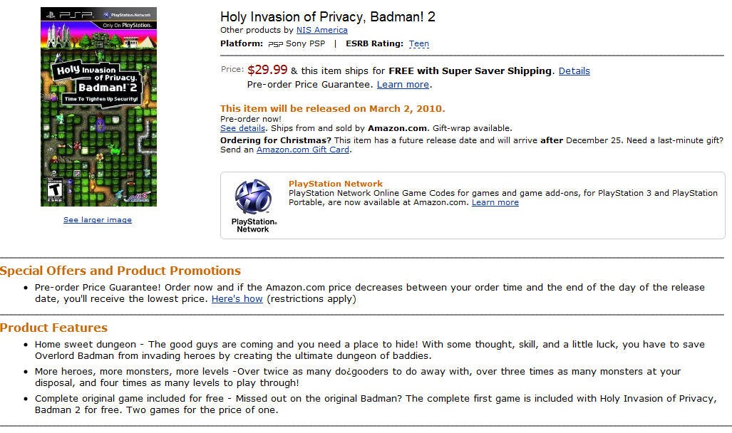This screenshot has width=732, height=433.
Task: Click Learn more about Pre-order Price Guarantee
Action: [x=403, y=84]
